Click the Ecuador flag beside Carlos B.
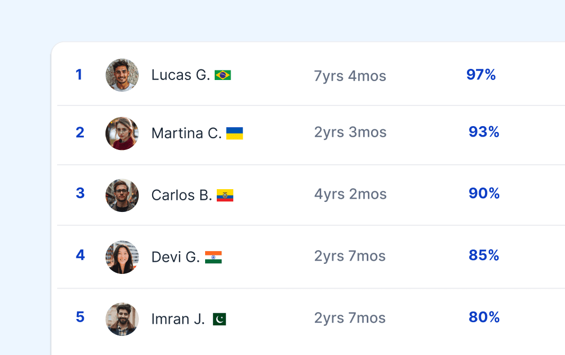Image resolution: width=565 pixels, height=355 pixels. (x=225, y=195)
